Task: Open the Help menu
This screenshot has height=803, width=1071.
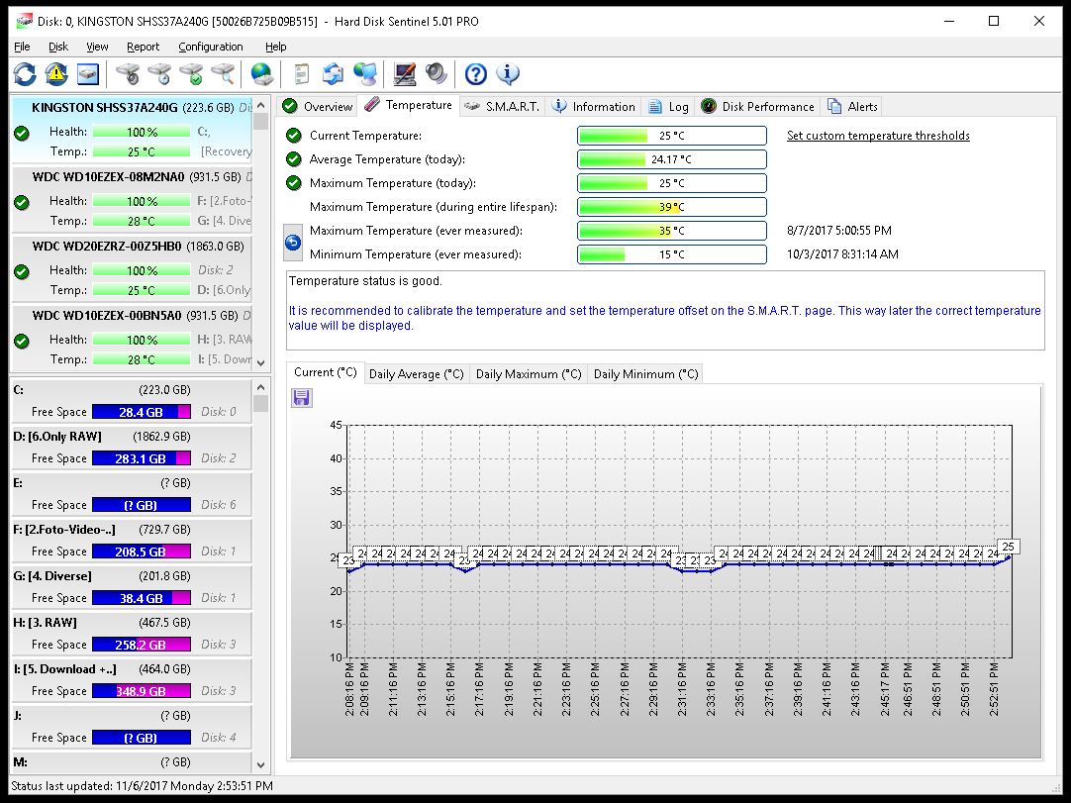Action: pyautogui.click(x=275, y=47)
